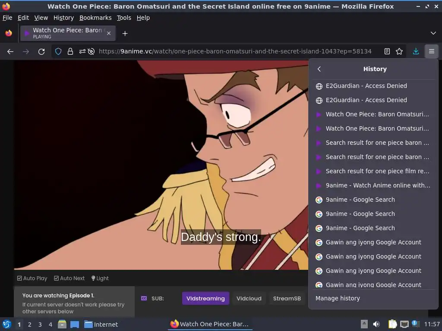Select the Watch One Piece: Baron tab
The width and height of the screenshot is (442, 331).
tap(68, 33)
